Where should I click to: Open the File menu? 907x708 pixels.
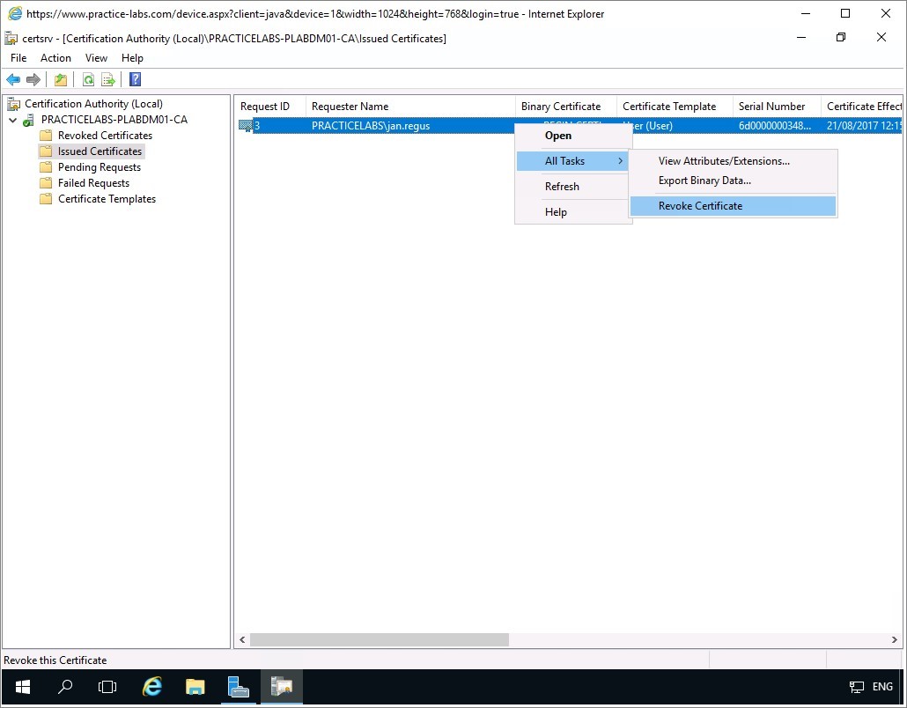18,58
